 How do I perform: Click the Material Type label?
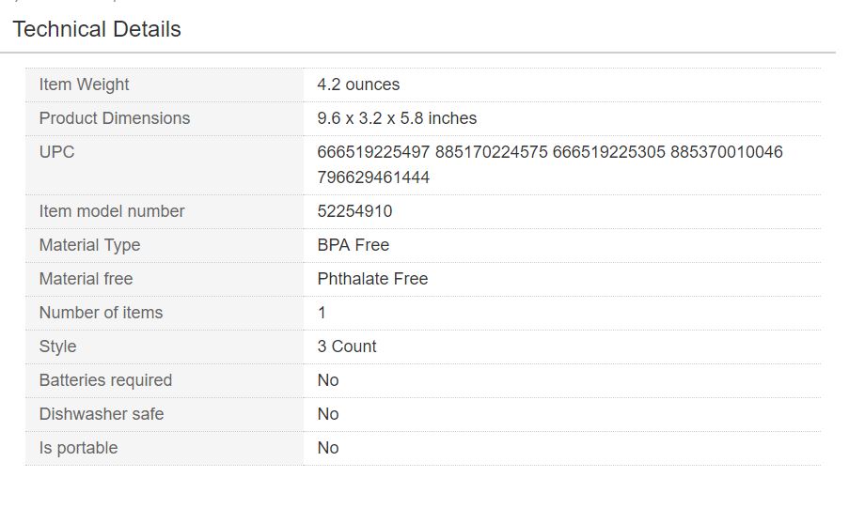(x=89, y=245)
